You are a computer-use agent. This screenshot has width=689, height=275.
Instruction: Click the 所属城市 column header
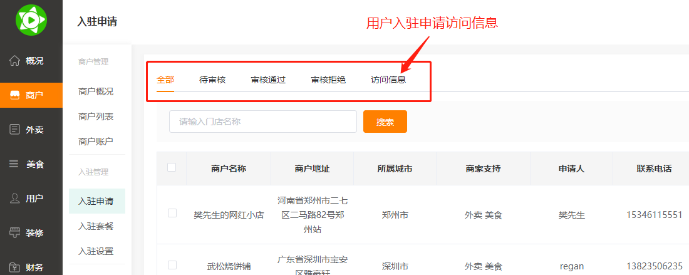click(395, 169)
